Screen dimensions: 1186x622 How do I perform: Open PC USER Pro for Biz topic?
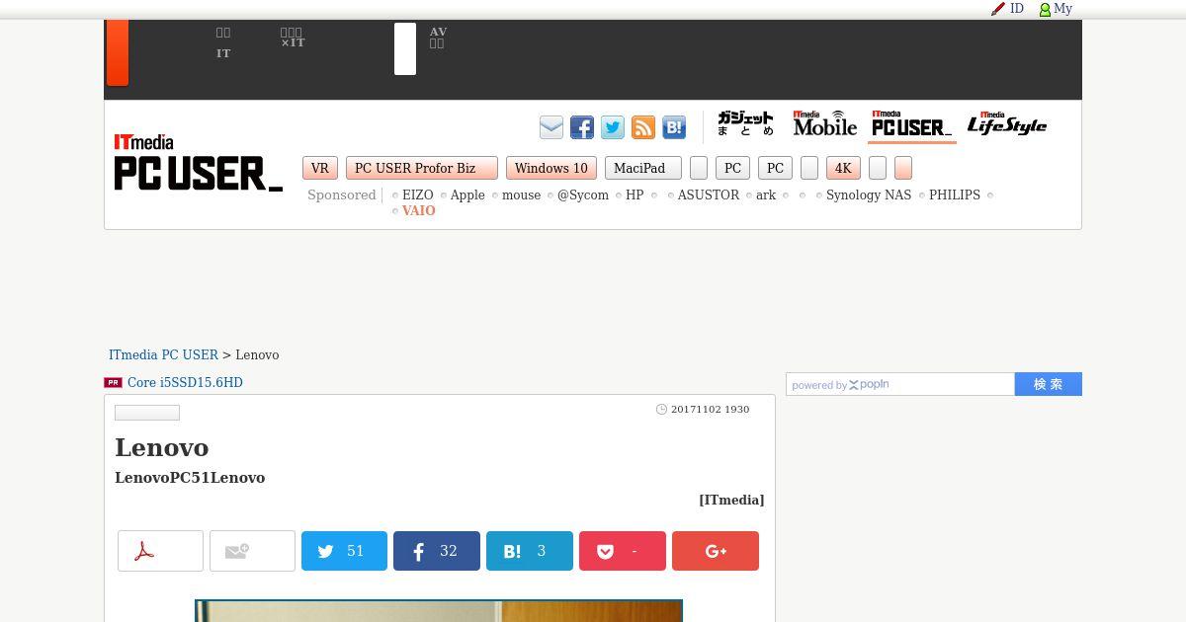tap(422, 169)
